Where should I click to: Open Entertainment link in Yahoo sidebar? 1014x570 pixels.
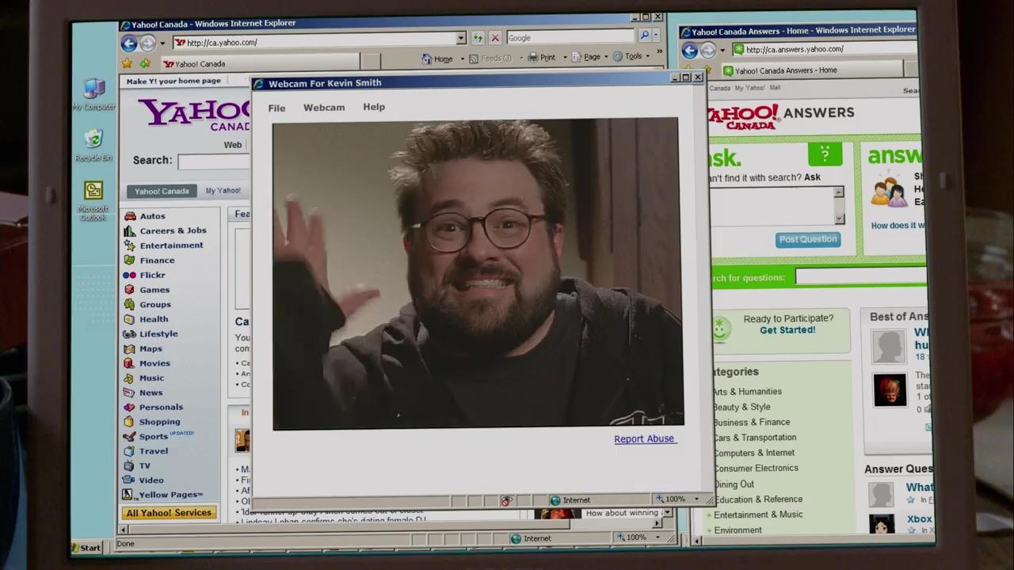[171, 245]
